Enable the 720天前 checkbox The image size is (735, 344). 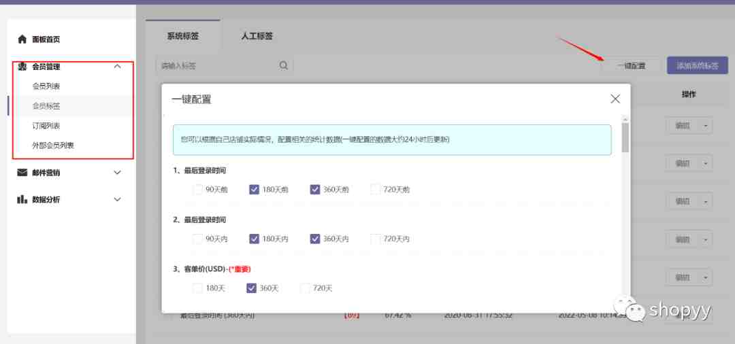point(376,190)
